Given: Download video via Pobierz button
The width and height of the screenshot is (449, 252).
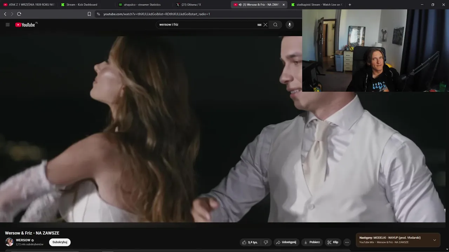Looking at the screenshot, I should pyautogui.click(x=311, y=242).
